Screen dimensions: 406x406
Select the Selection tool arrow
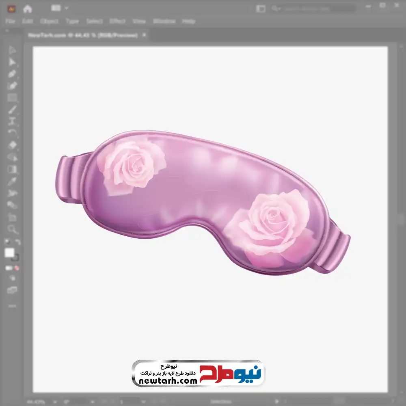(x=12, y=50)
